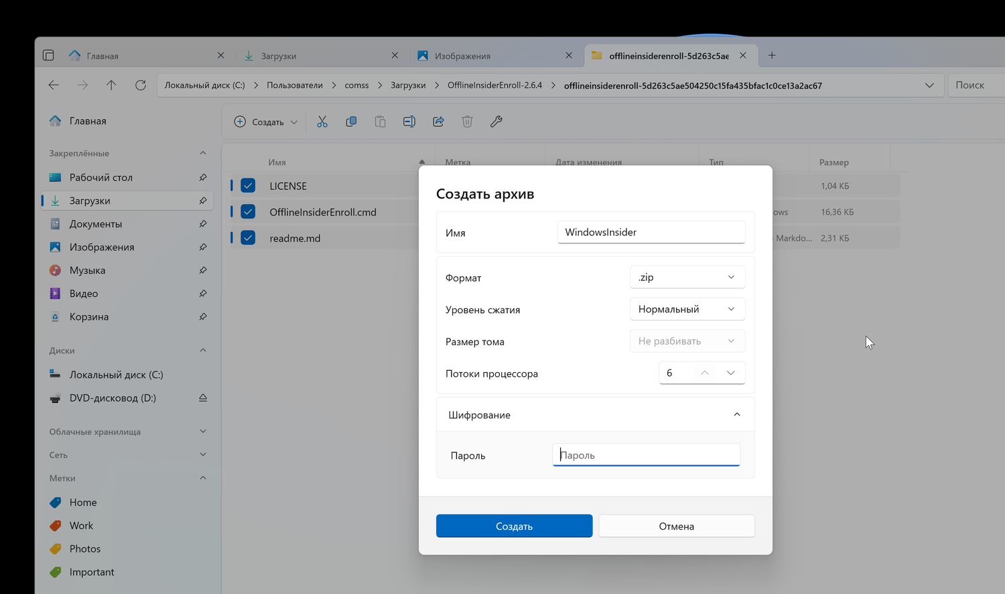
Task: Go to Пользователи in the breadcrumb
Action: click(295, 85)
